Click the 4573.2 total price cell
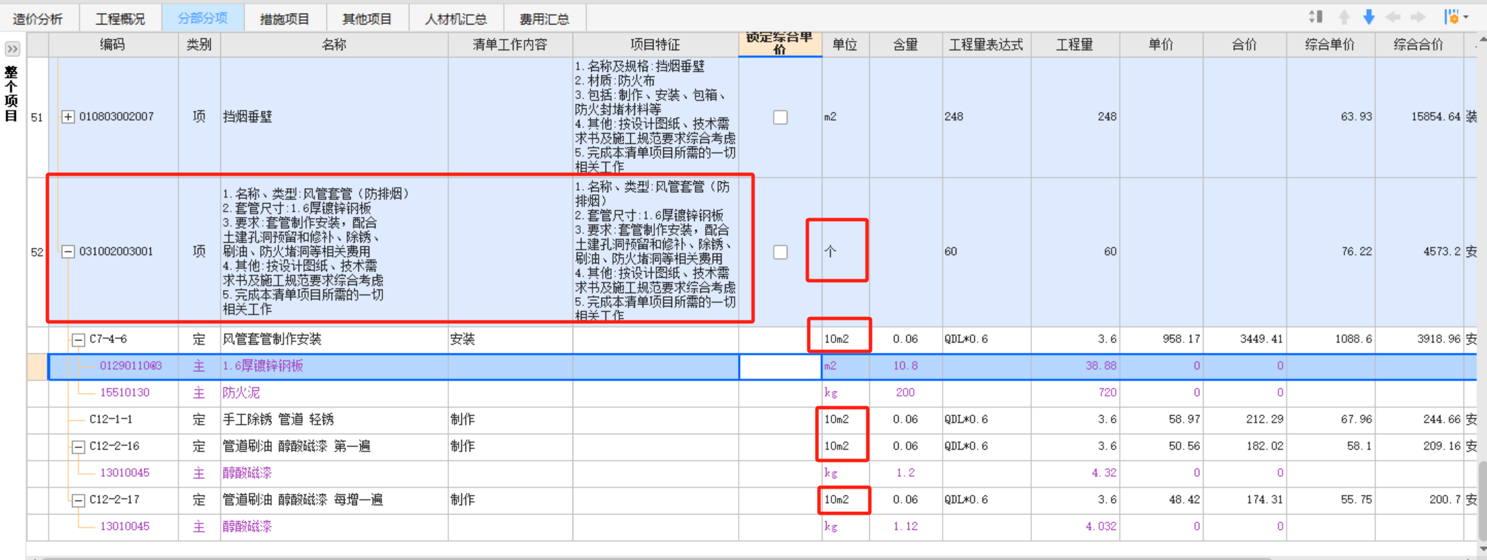This screenshot has height=560, width=1487. (1420, 252)
